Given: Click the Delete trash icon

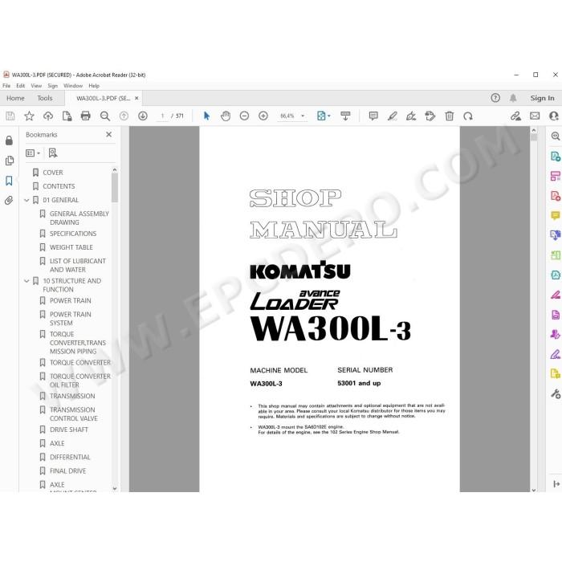Looking at the screenshot, I should tap(449, 116).
